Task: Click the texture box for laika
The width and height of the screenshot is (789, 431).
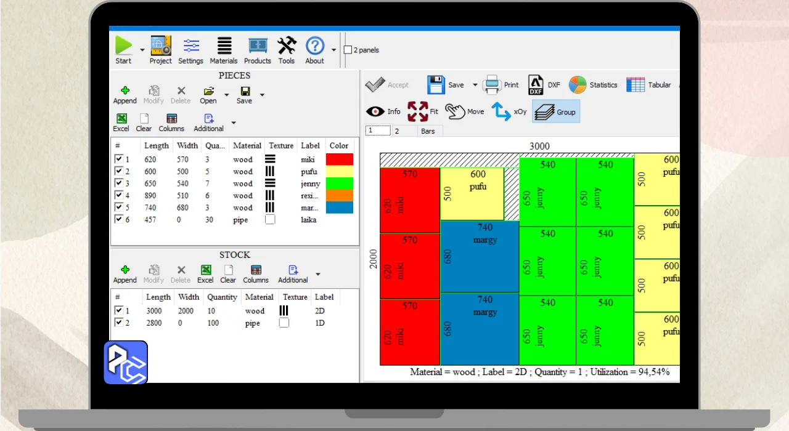Action: (270, 219)
